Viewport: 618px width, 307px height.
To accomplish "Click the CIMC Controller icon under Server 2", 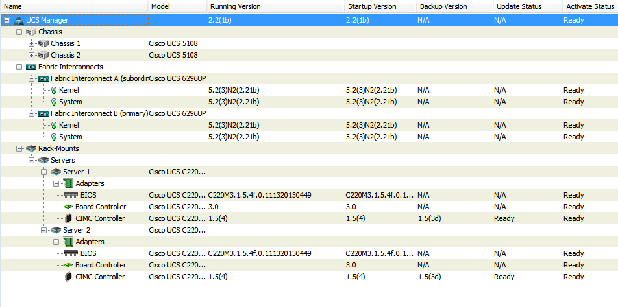I will click(x=69, y=277).
